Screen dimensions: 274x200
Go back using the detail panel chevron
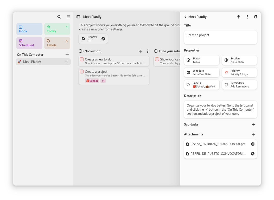186,17
